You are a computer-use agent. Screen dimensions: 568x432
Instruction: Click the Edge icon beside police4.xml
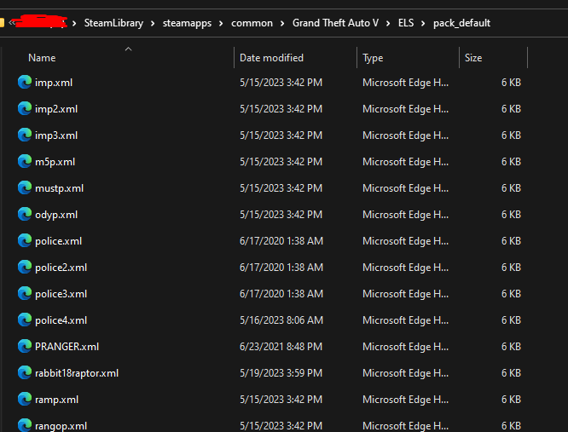point(25,320)
